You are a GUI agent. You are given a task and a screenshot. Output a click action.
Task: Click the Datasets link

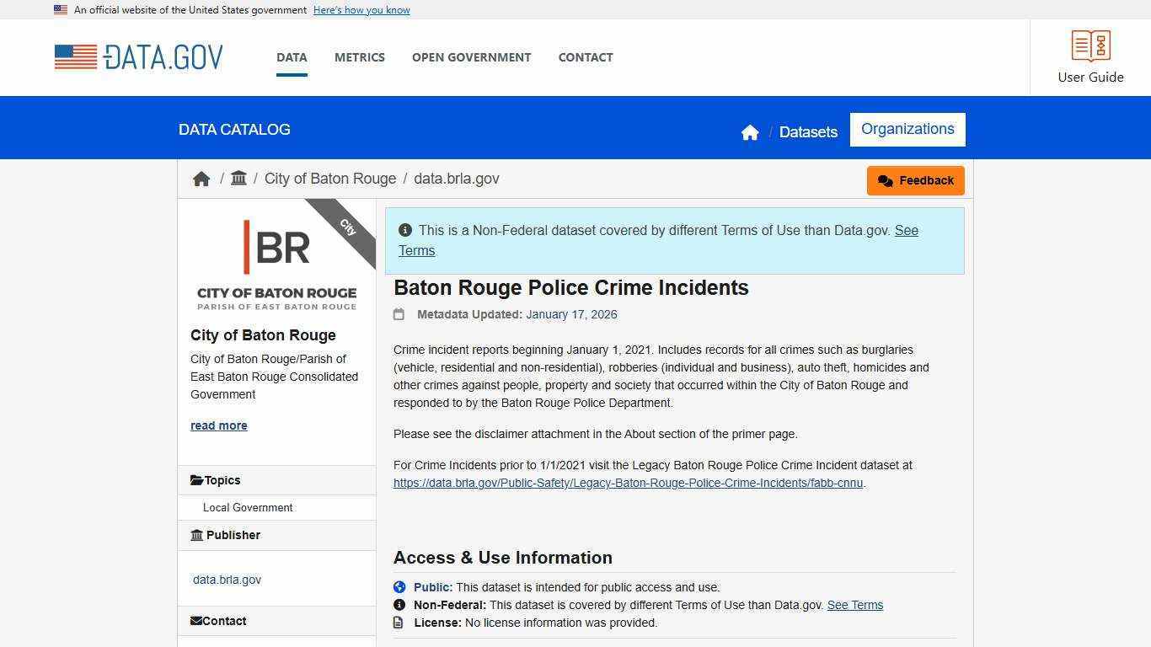click(x=808, y=132)
